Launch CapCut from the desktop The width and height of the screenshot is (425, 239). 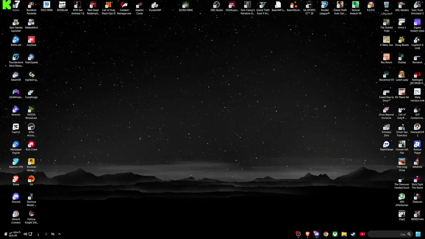point(16,128)
